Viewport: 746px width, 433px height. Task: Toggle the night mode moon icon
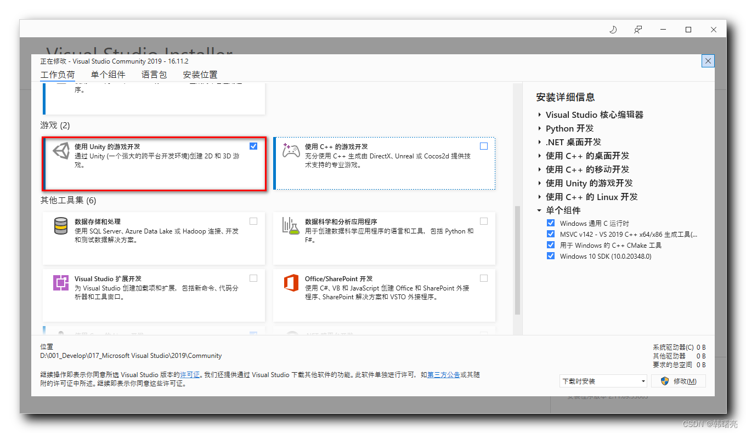coord(613,30)
